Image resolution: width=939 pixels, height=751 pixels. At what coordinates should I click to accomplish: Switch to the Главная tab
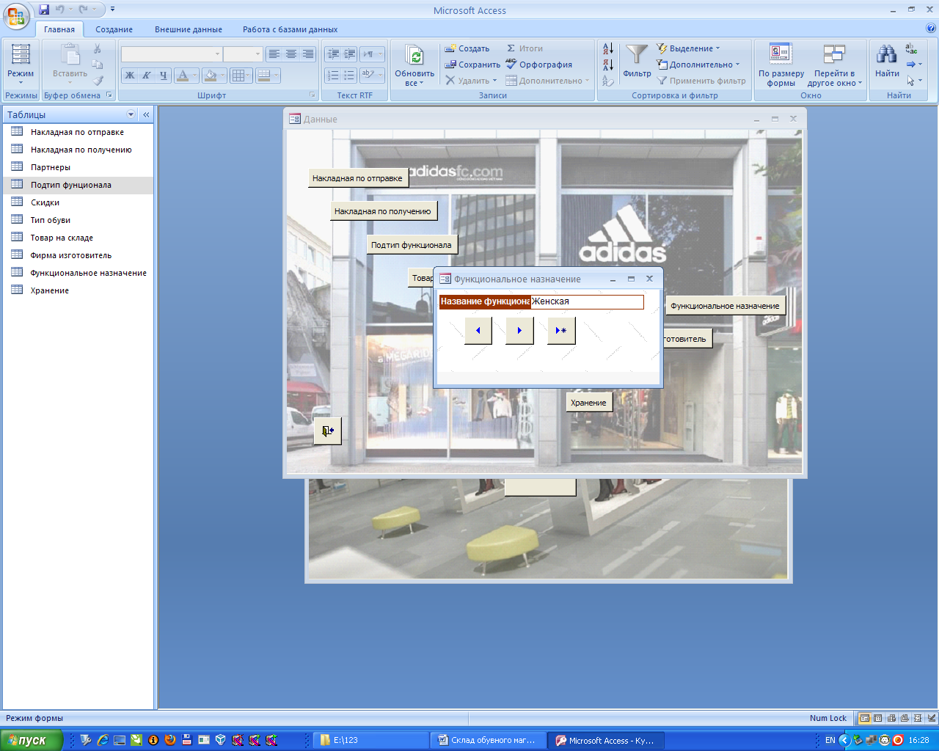tap(59, 29)
